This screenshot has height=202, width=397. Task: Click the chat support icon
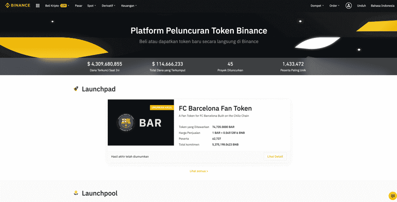tap(392, 195)
